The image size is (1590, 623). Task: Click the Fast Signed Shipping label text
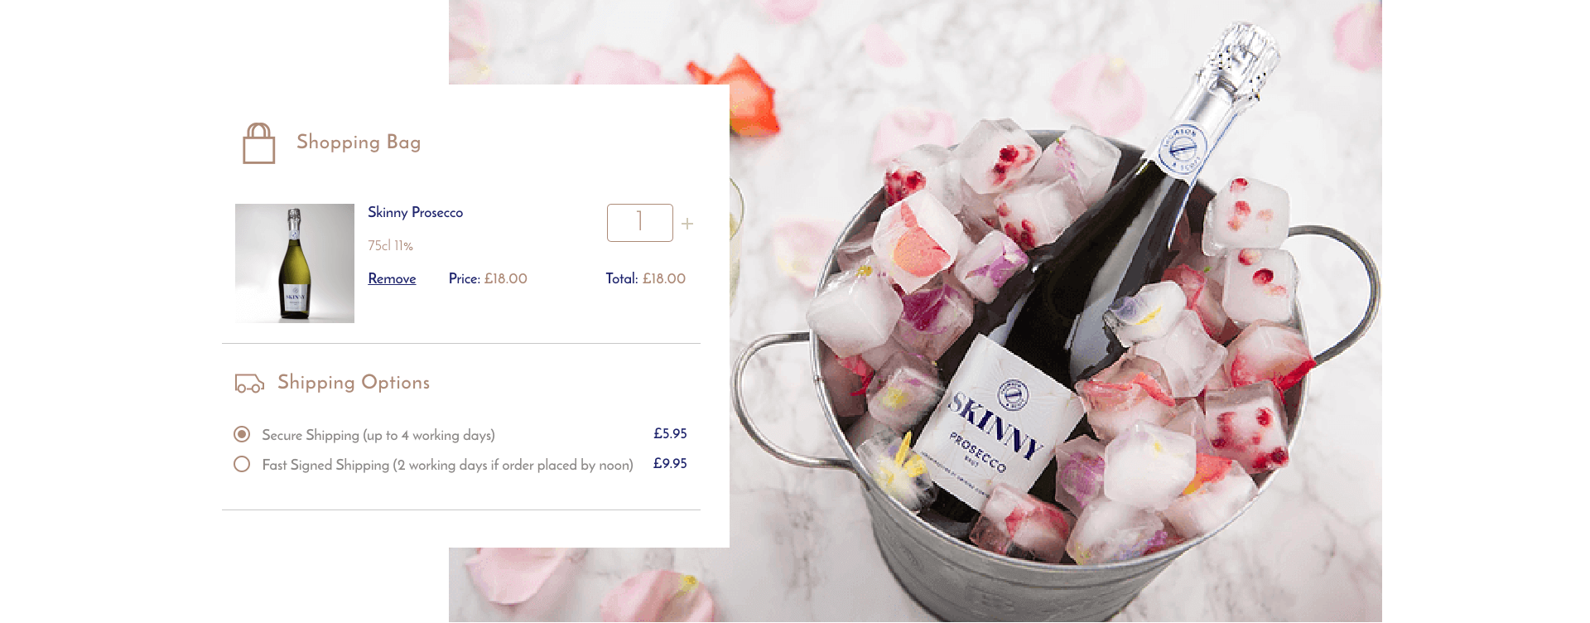click(x=447, y=465)
